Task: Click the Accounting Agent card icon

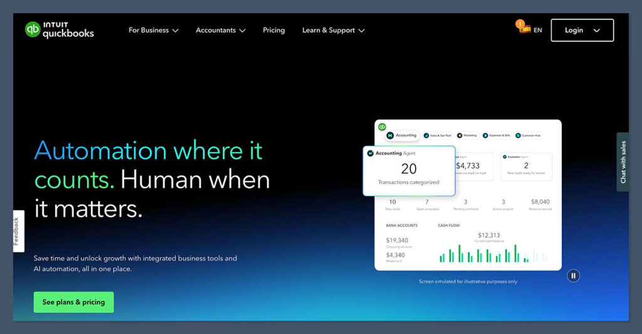Action: (x=371, y=153)
